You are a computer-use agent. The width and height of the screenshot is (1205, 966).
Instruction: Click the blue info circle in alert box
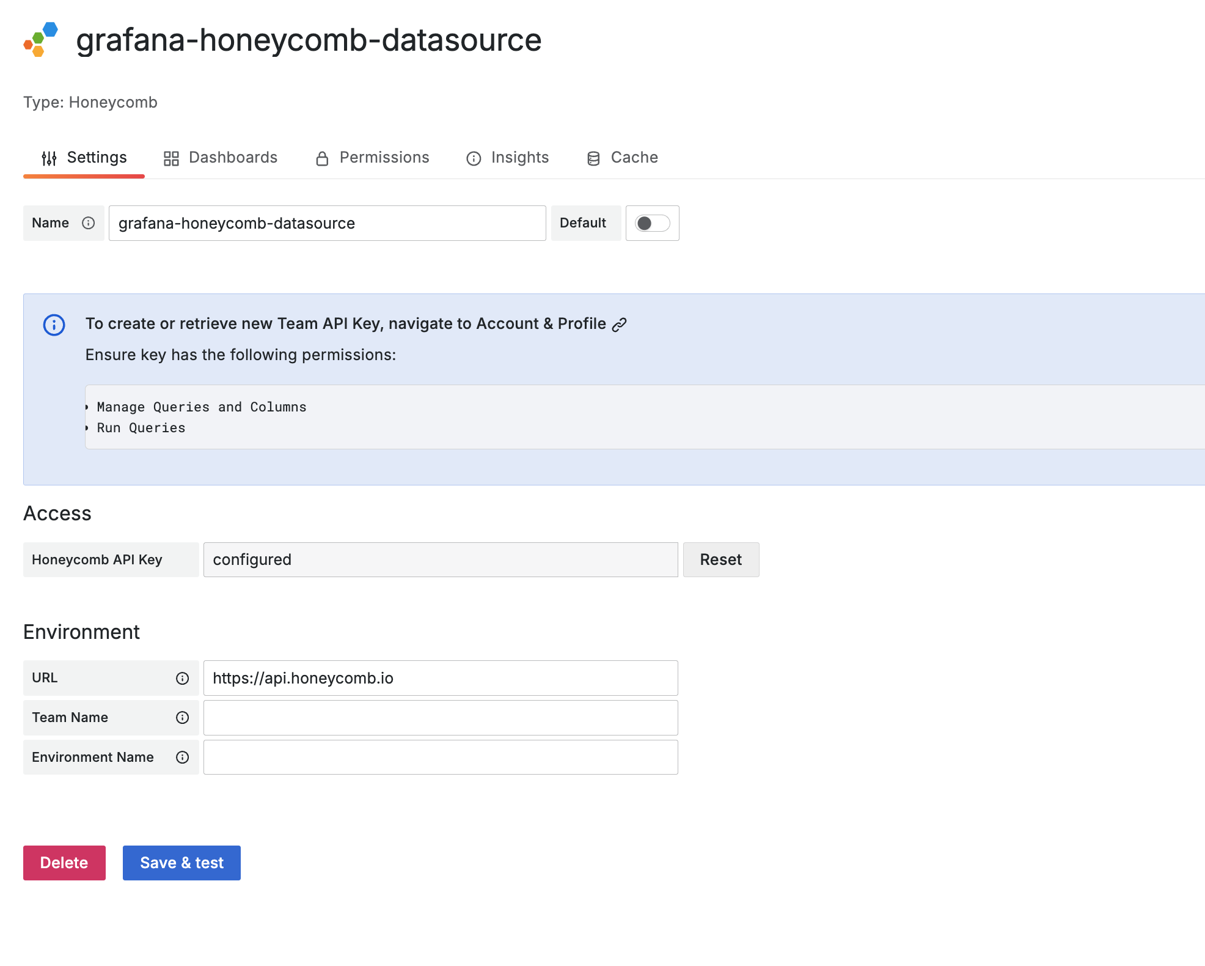tap(54, 325)
